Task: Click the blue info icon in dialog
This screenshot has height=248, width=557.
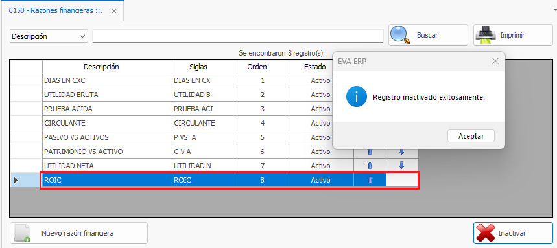Action: click(356, 97)
